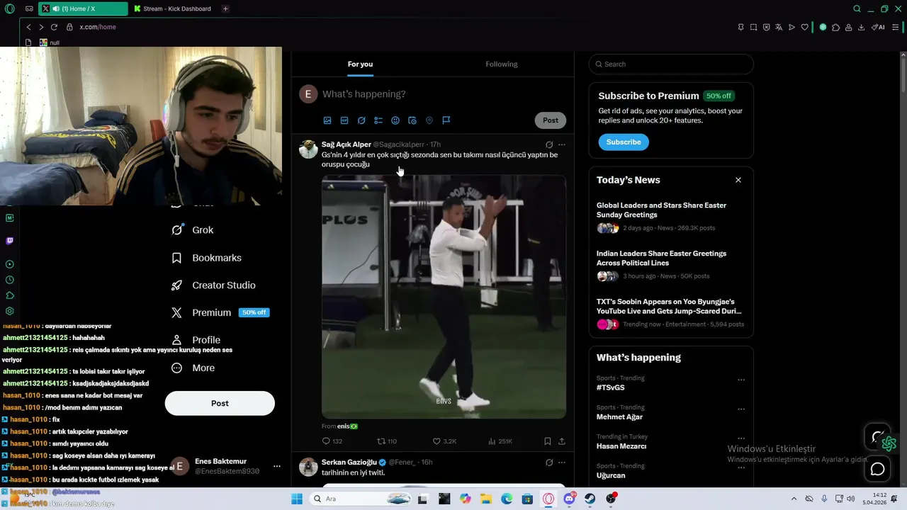Click the gray Post button in composer
Image resolution: width=907 pixels, height=510 pixels.
click(x=551, y=120)
